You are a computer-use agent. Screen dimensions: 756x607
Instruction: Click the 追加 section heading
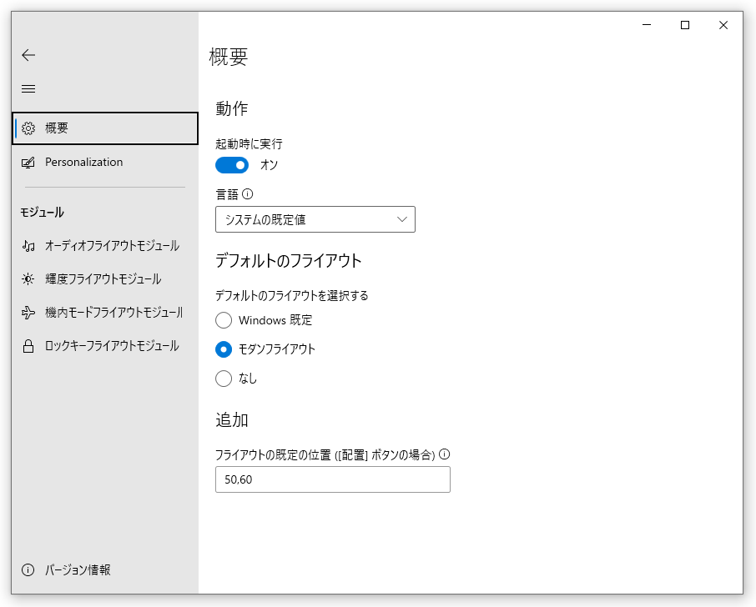(x=232, y=420)
